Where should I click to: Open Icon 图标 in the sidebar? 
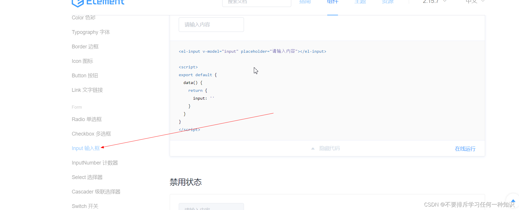coord(82,61)
